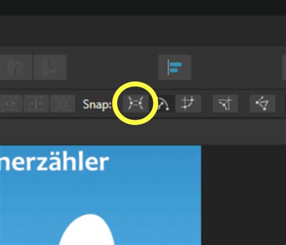Image resolution: width=286 pixels, height=245 pixels.
Task: Click the partially visible button at the toolbar's right edge
Action: pos(284,68)
